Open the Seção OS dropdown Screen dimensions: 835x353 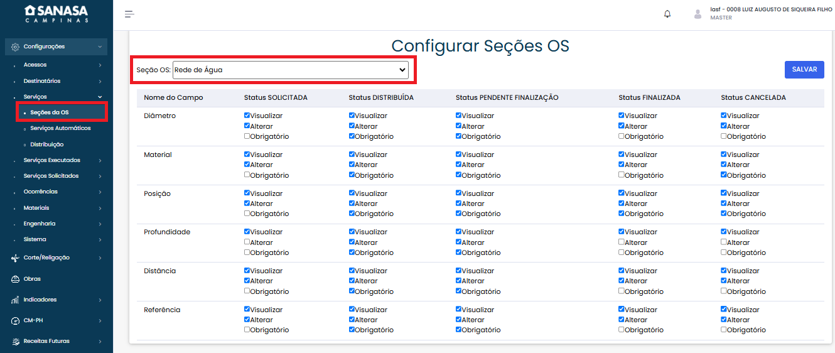tap(290, 70)
